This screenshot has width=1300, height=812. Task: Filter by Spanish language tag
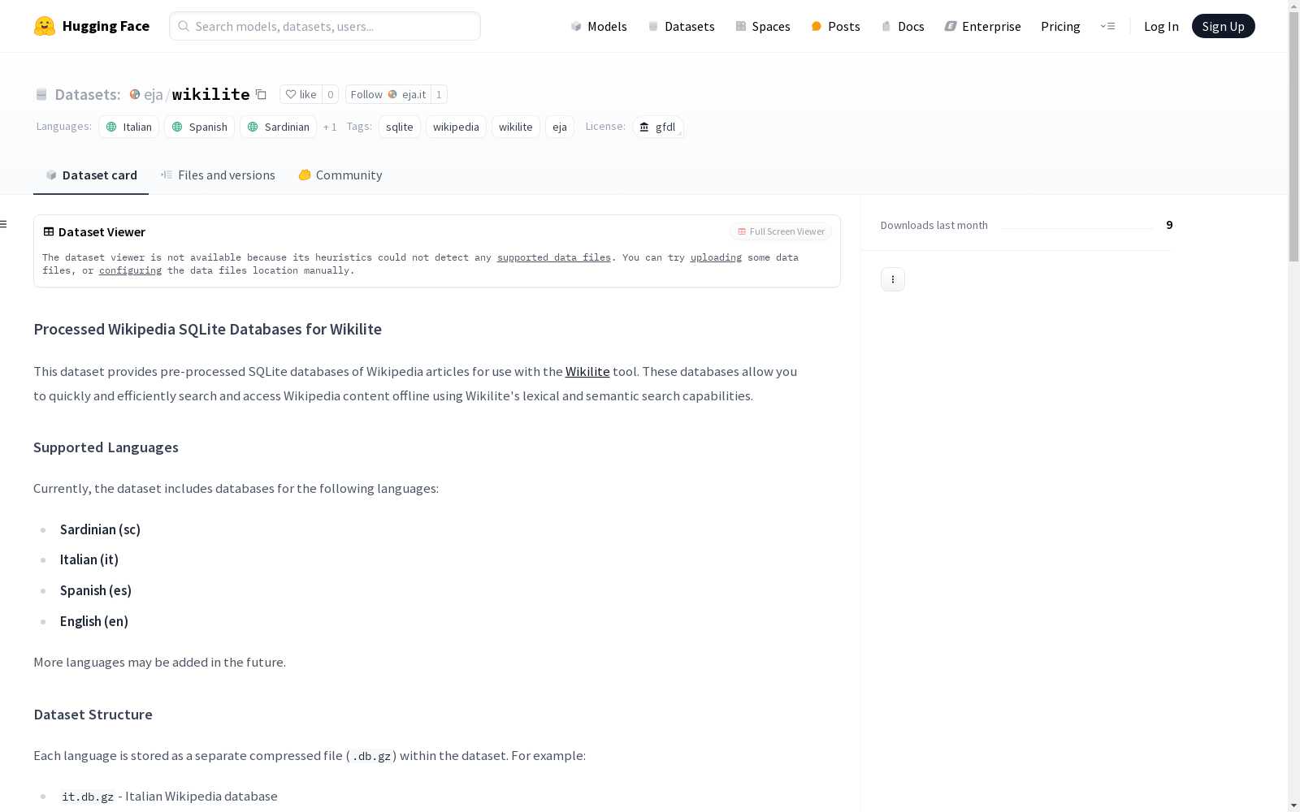(x=199, y=127)
